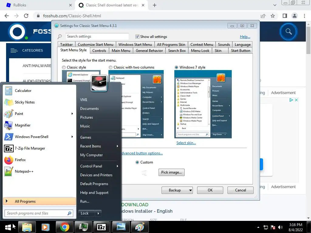Open the Search Box settings tab
311x233 pixels.
[x=177, y=51]
